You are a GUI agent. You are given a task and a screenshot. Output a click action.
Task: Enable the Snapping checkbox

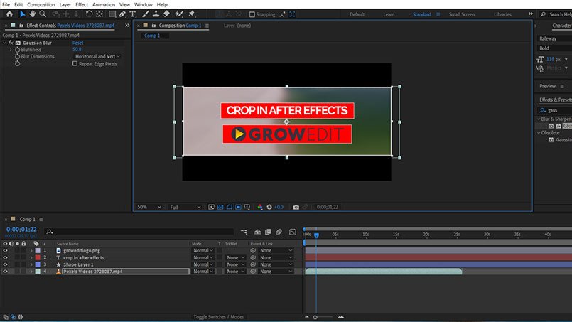click(252, 14)
